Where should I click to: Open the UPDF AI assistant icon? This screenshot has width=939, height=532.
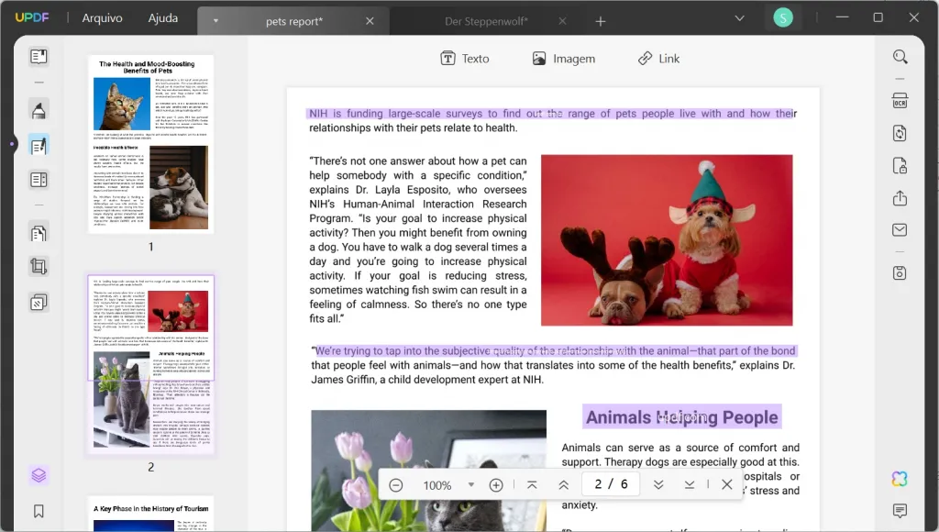[x=899, y=478]
